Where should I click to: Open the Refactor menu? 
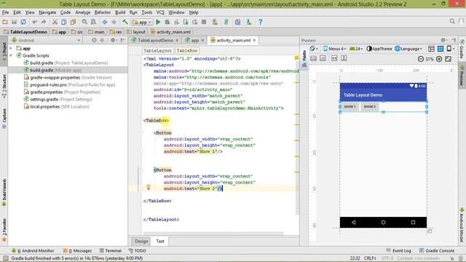[x=102, y=12]
